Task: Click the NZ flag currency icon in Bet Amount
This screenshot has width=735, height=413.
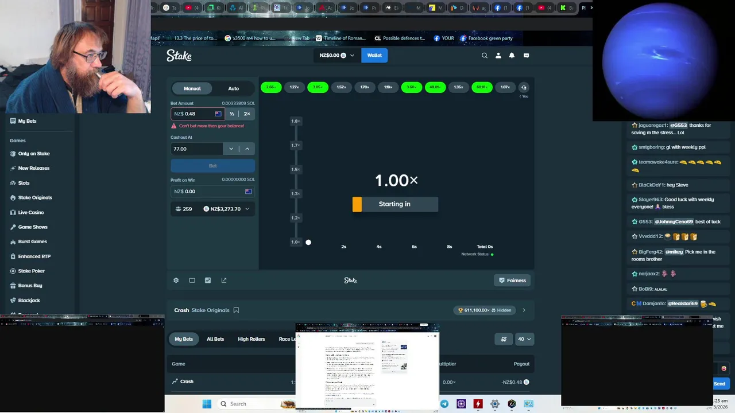Action: pyautogui.click(x=218, y=114)
